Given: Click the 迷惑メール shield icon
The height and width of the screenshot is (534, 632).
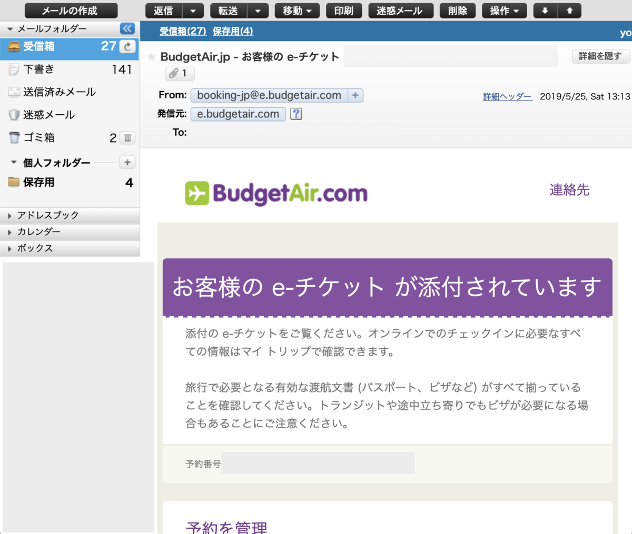Looking at the screenshot, I should (14, 115).
